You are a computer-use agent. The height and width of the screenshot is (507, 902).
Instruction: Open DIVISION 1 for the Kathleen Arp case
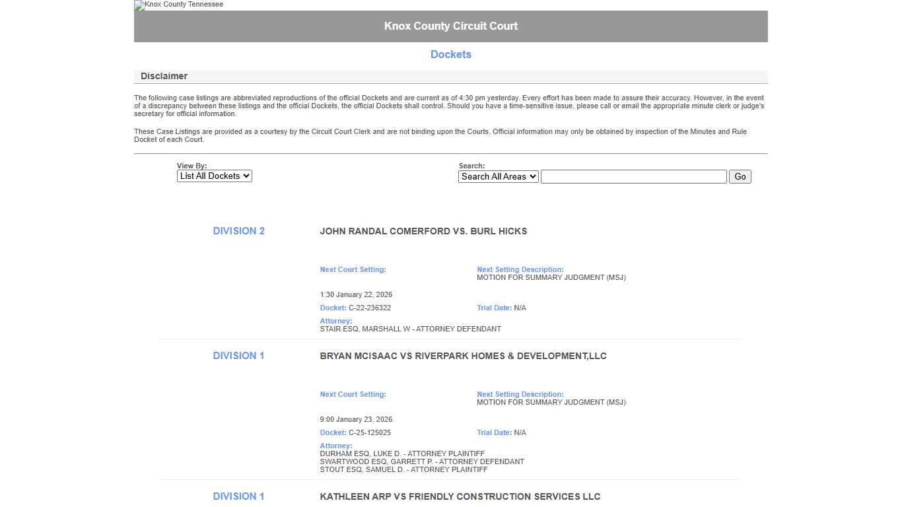point(238,496)
